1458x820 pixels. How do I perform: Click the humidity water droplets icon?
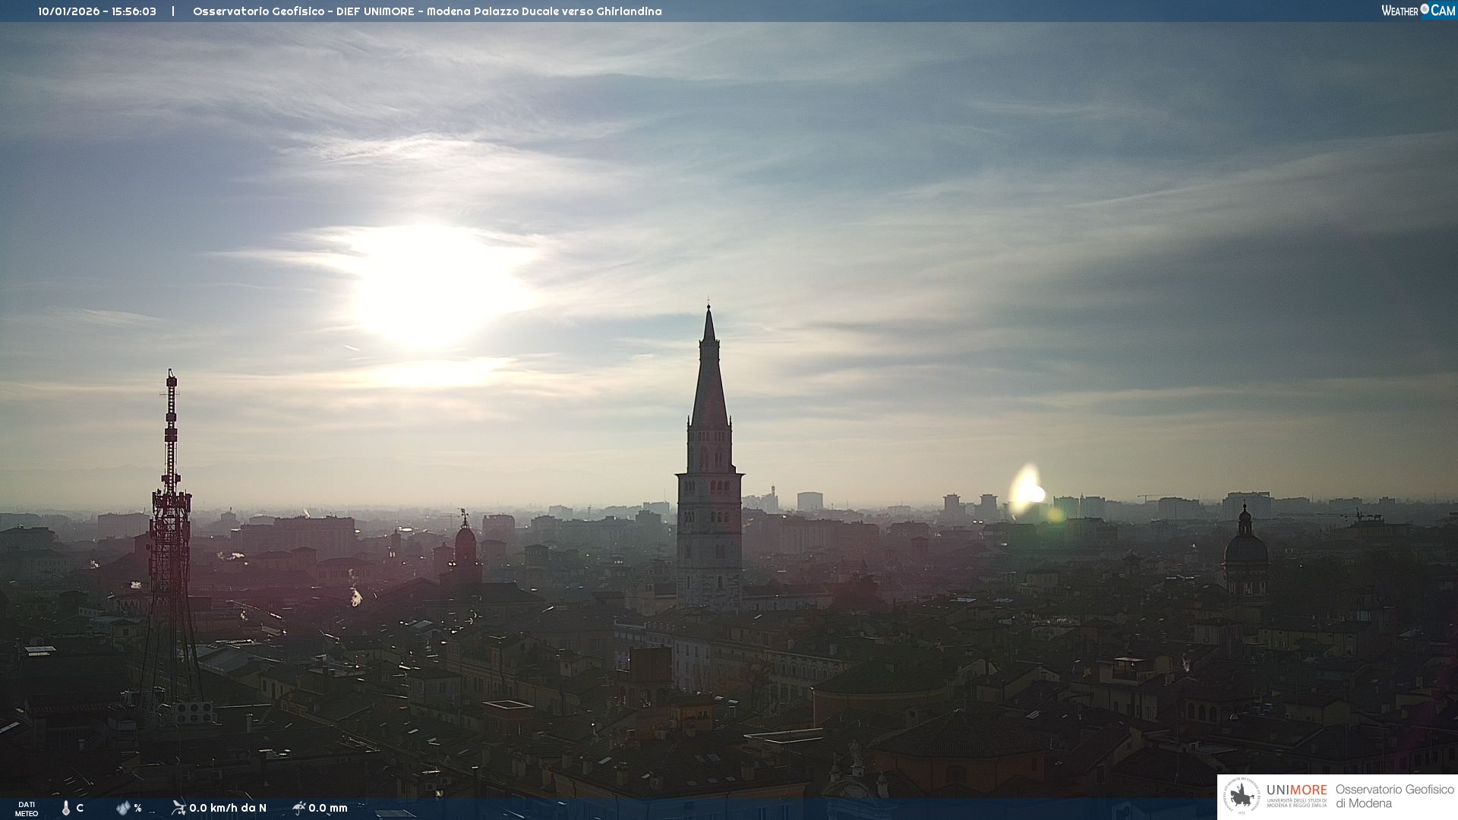123,808
